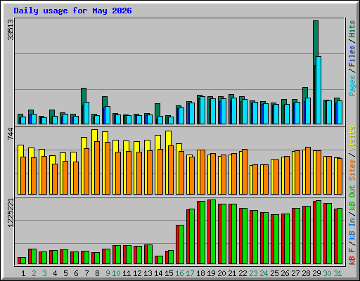Click weekend day 17 on the x-axis
This screenshot has width=360, height=281.
point(190,273)
